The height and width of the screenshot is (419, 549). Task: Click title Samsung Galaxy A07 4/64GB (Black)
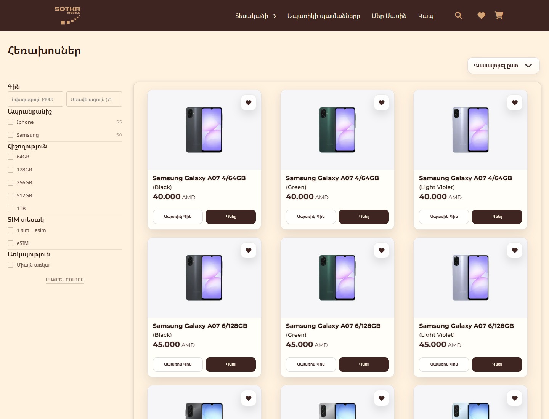pos(199,182)
